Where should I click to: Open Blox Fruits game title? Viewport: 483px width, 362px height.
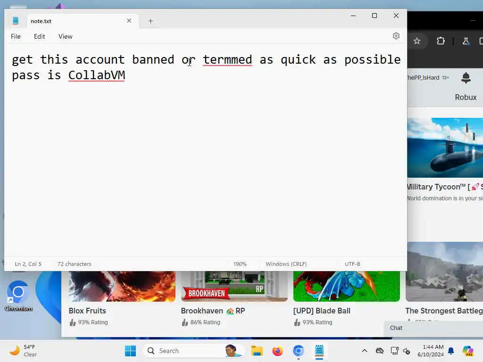point(87,311)
